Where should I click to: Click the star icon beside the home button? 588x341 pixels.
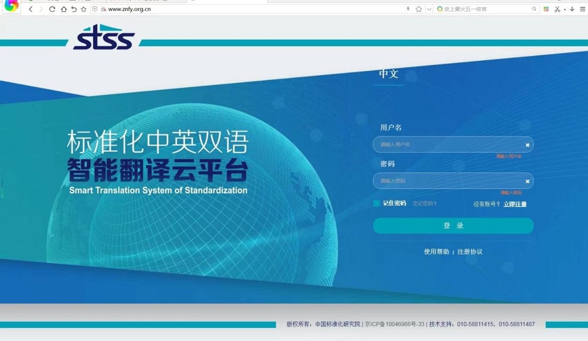pos(84,9)
